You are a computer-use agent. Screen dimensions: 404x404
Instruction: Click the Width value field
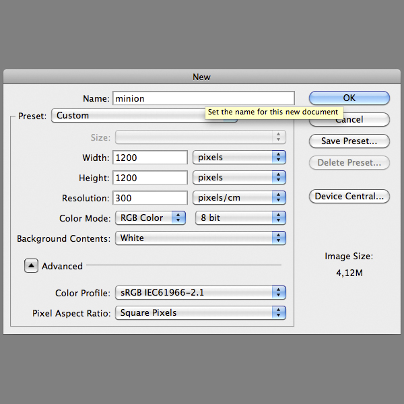click(151, 158)
